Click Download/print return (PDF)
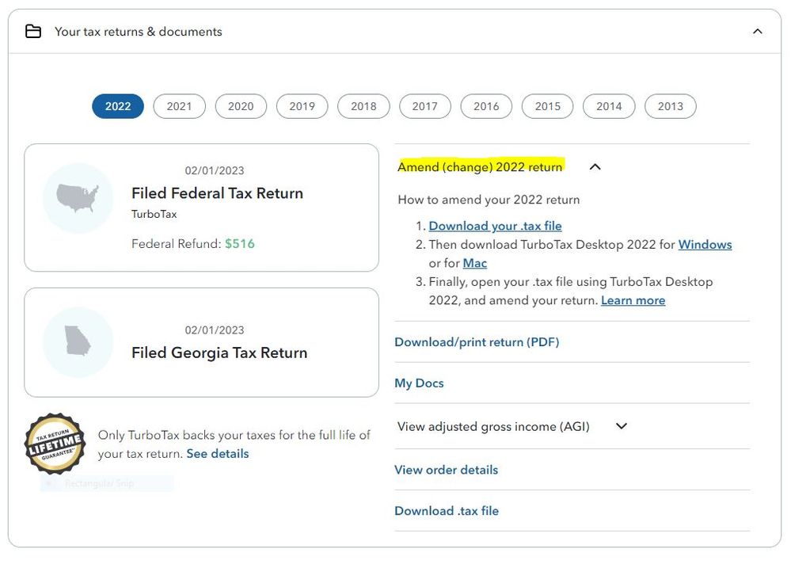Image resolution: width=791 pixels, height=564 pixels. 477,342
